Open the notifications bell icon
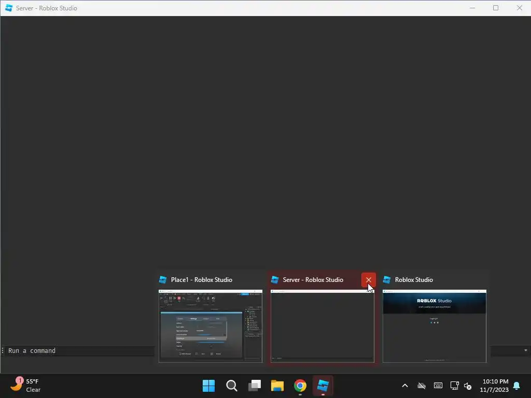The height and width of the screenshot is (398, 531). click(x=517, y=386)
